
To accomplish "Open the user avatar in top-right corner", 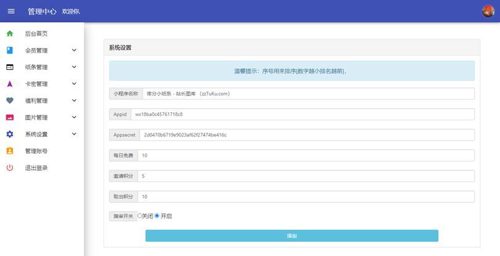I will (x=488, y=11).
